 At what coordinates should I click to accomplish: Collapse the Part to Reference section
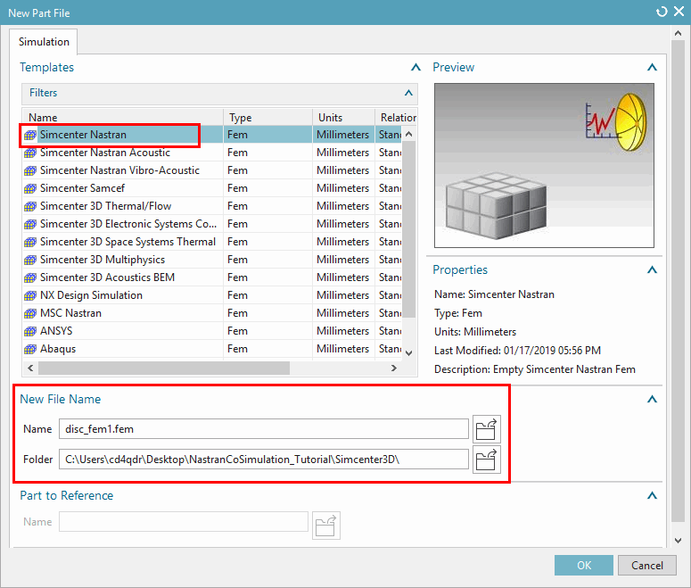(652, 496)
